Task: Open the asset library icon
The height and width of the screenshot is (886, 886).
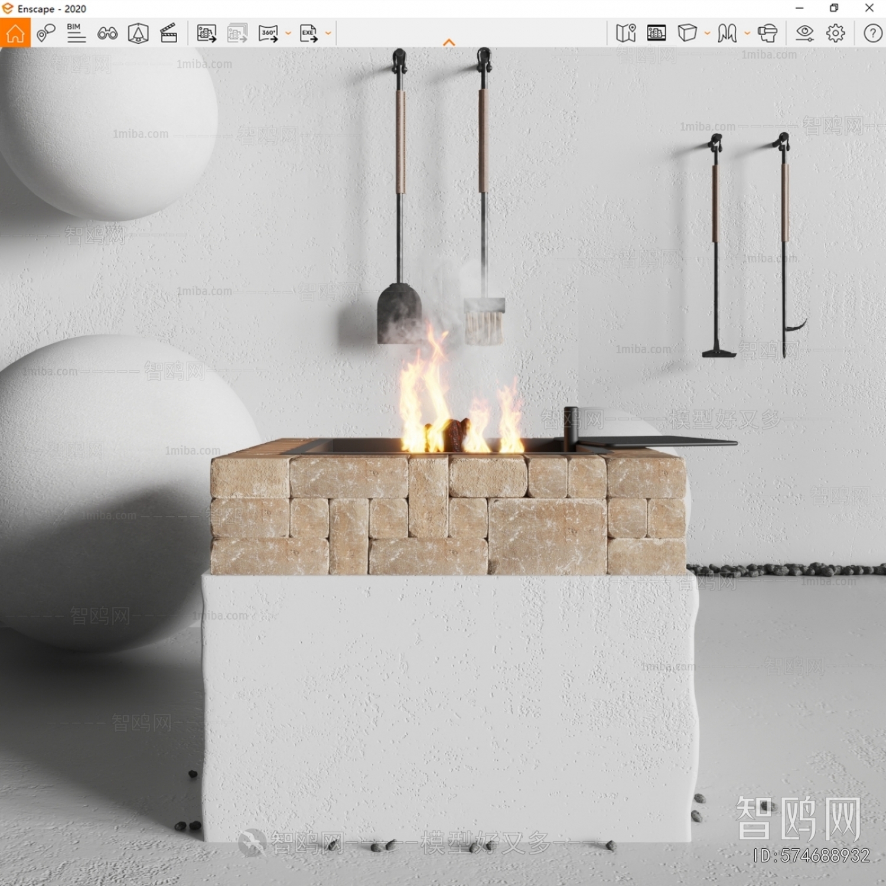Action: (x=656, y=33)
